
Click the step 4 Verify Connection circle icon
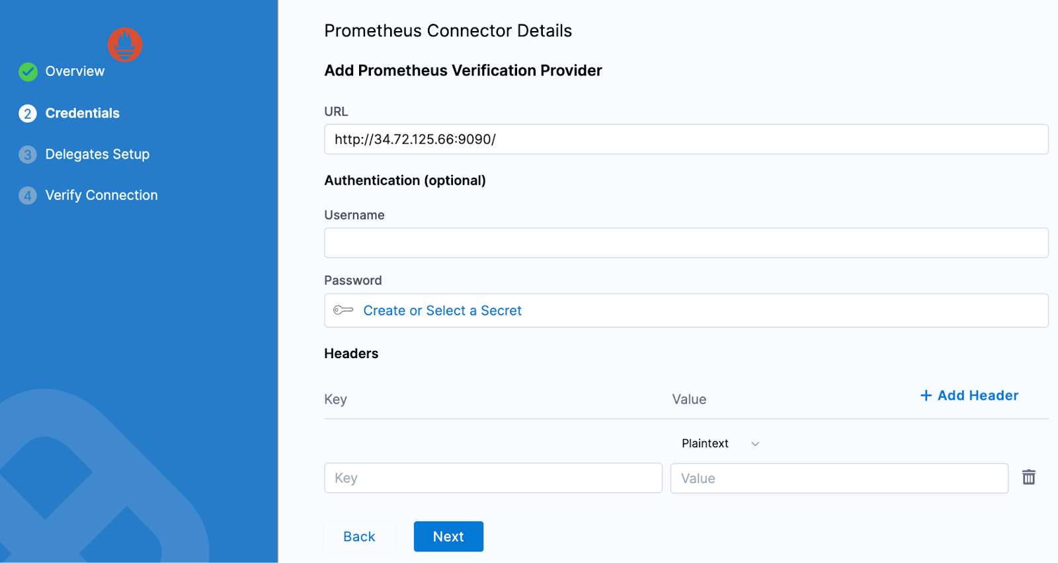[27, 196]
